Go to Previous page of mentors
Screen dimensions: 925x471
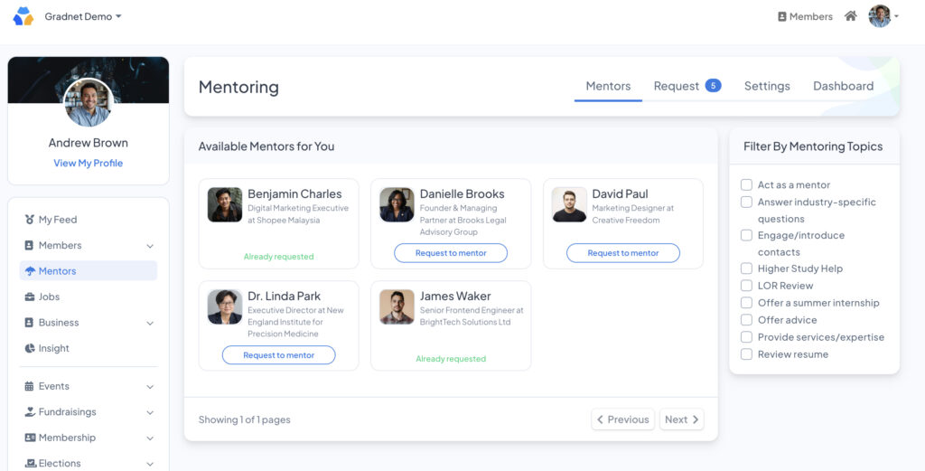(x=623, y=419)
